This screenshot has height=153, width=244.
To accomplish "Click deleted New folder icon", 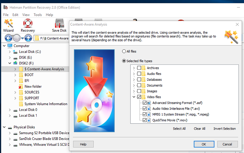I will click(21, 86).
